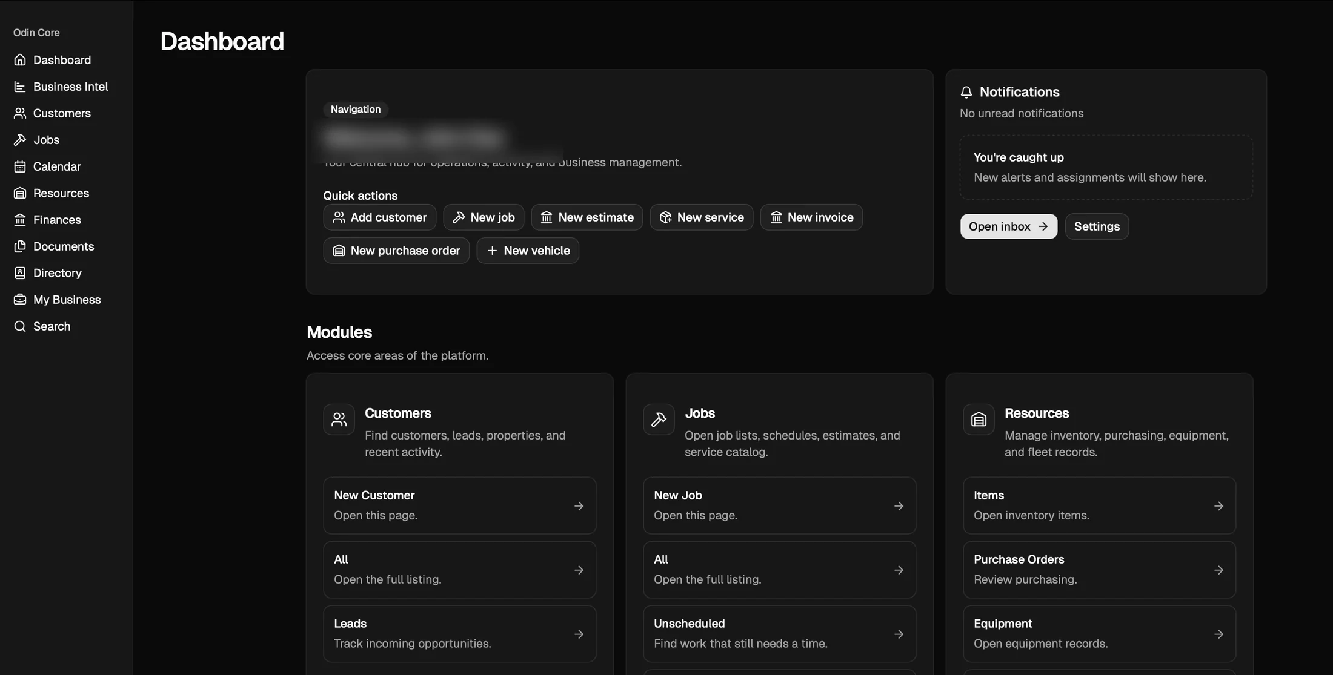Screen dimensions: 1333x675
Task: Click the Notifications bell icon
Action: coord(966,92)
